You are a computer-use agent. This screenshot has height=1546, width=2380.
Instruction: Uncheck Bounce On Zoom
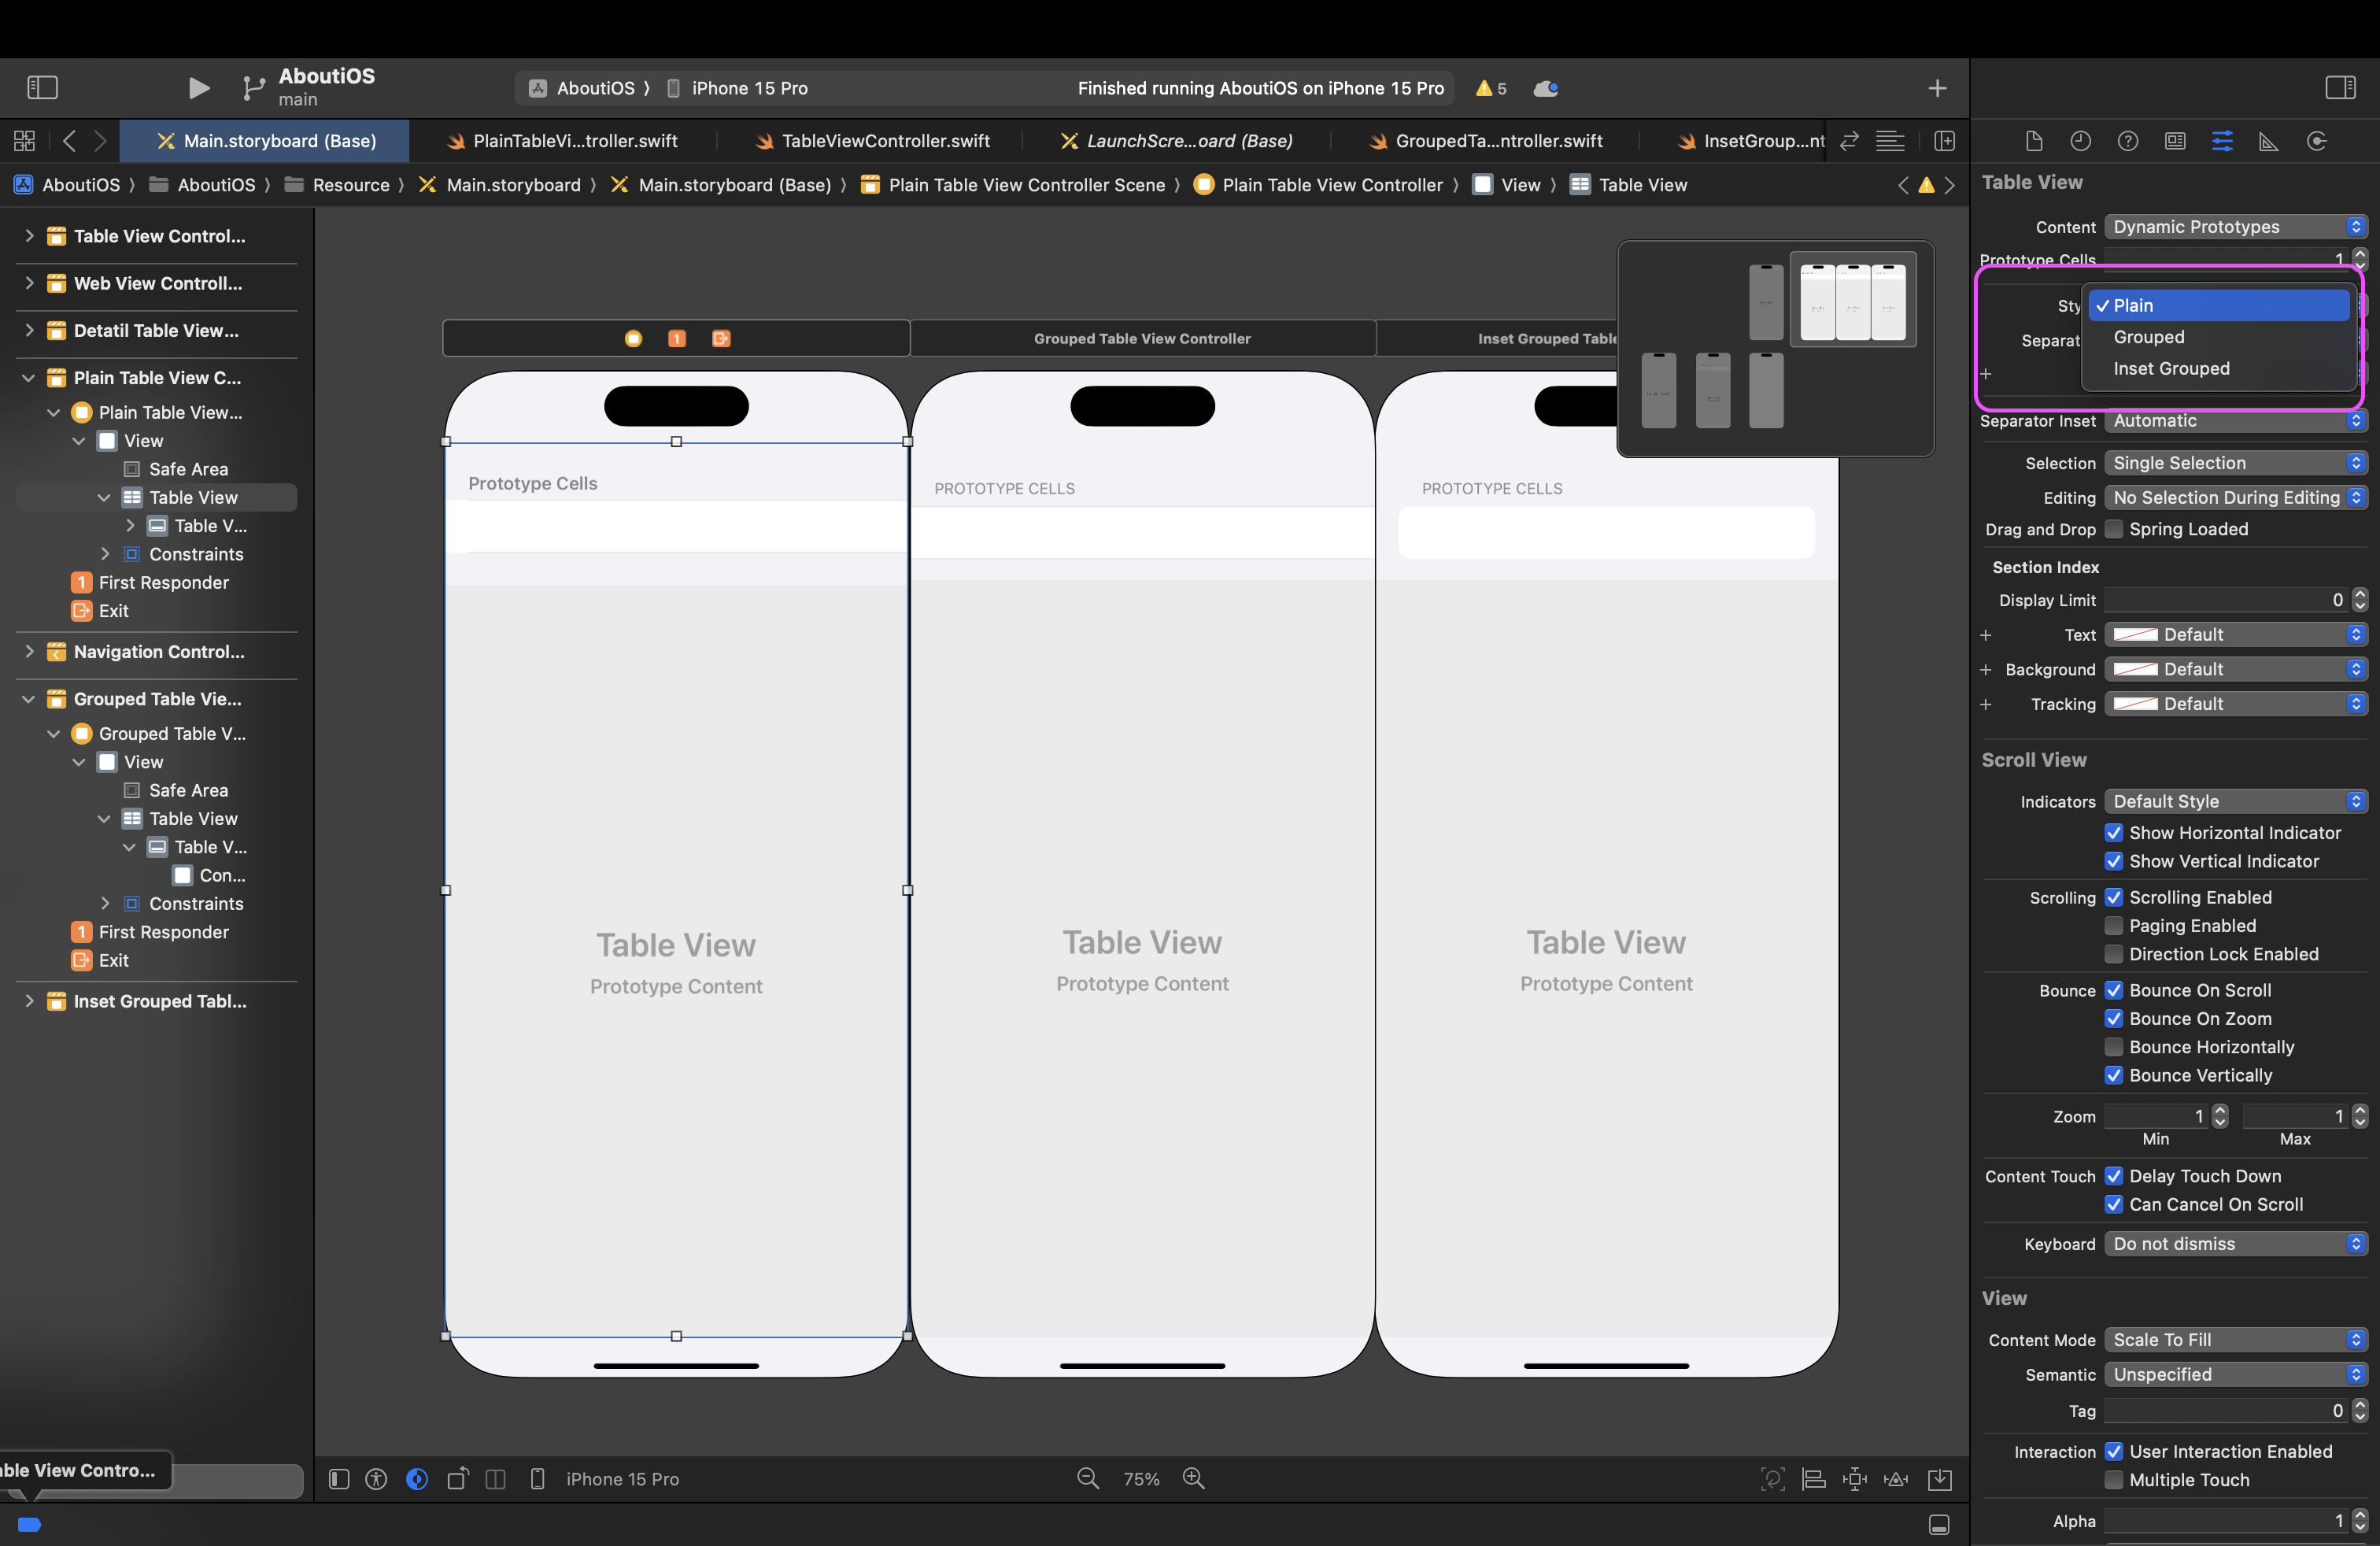pos(2114,1018)
